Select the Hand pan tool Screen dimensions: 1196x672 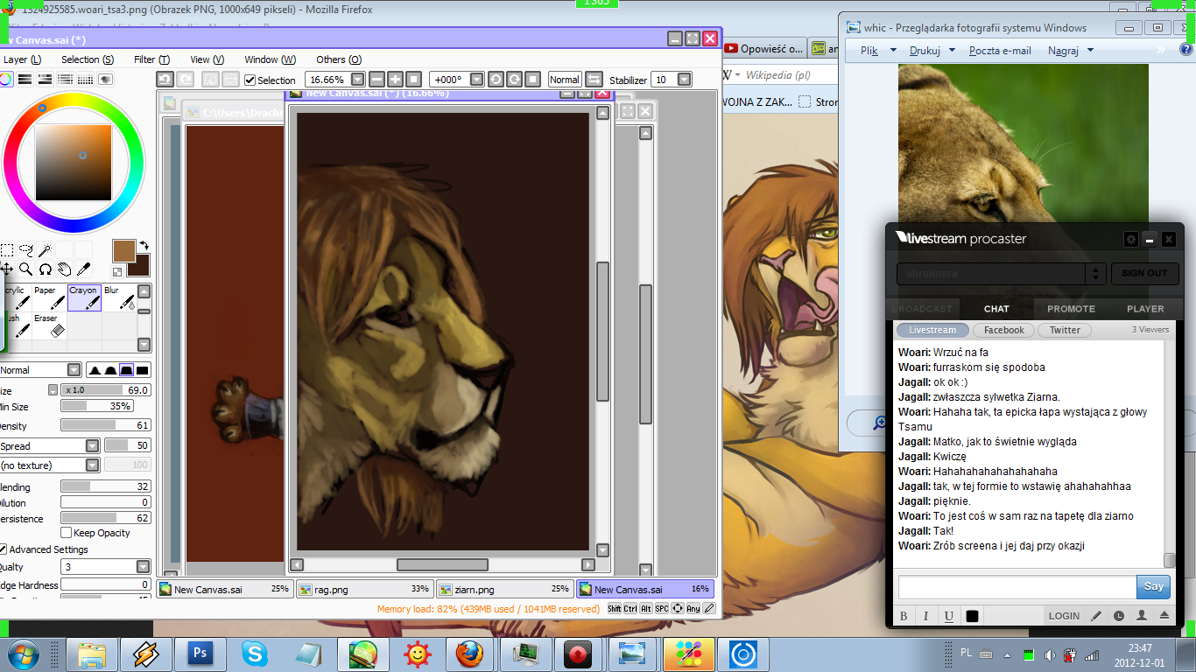tap(64, 269)
